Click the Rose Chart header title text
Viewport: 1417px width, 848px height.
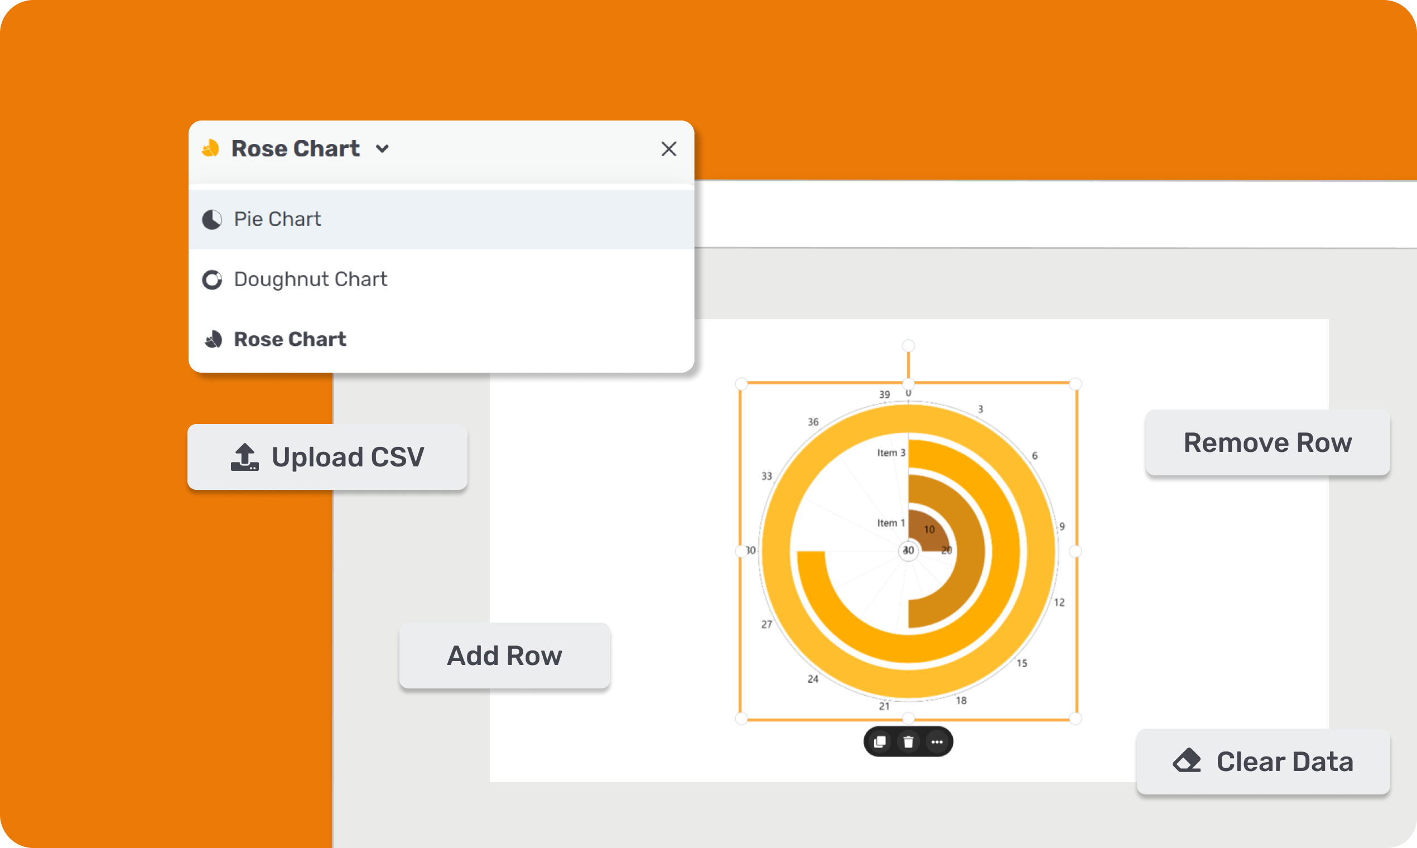tap(296, 148)
